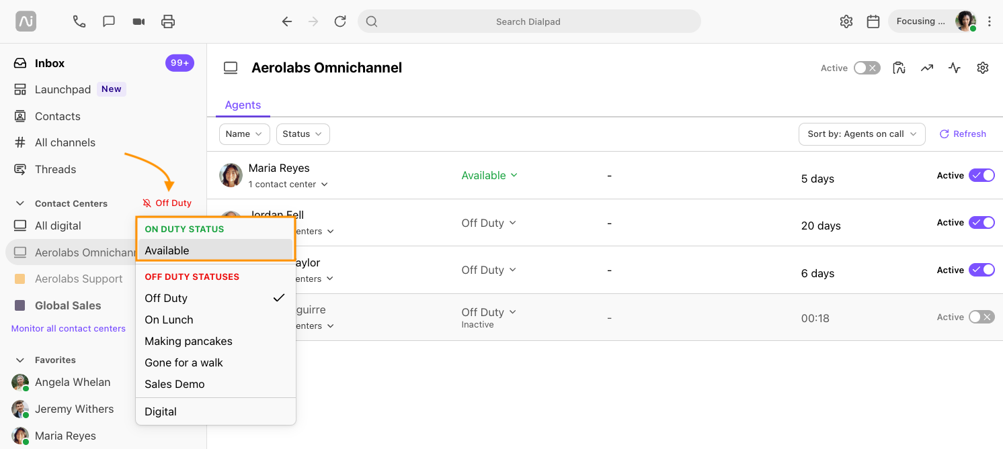Select Gone for a walk status
Viewport: 1003px width, 449px height.
pyautogui.click(x=215, y=362)
